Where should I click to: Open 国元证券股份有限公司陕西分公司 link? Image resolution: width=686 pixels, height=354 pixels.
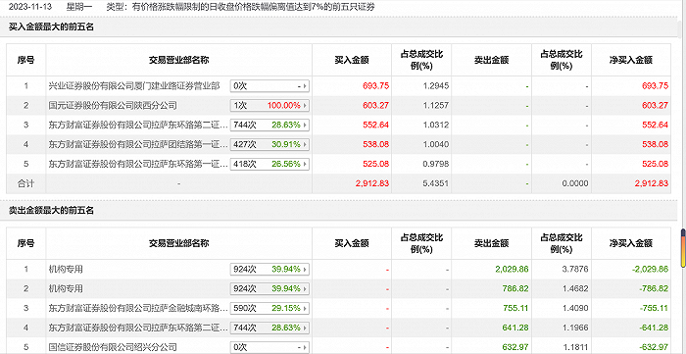coord(113,106)
